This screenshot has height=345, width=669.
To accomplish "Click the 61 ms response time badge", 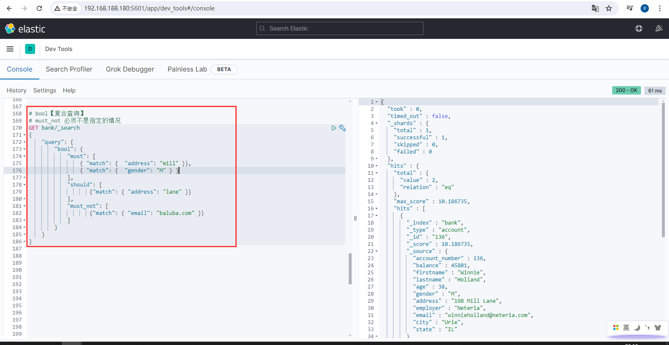I will coord(655,90).
